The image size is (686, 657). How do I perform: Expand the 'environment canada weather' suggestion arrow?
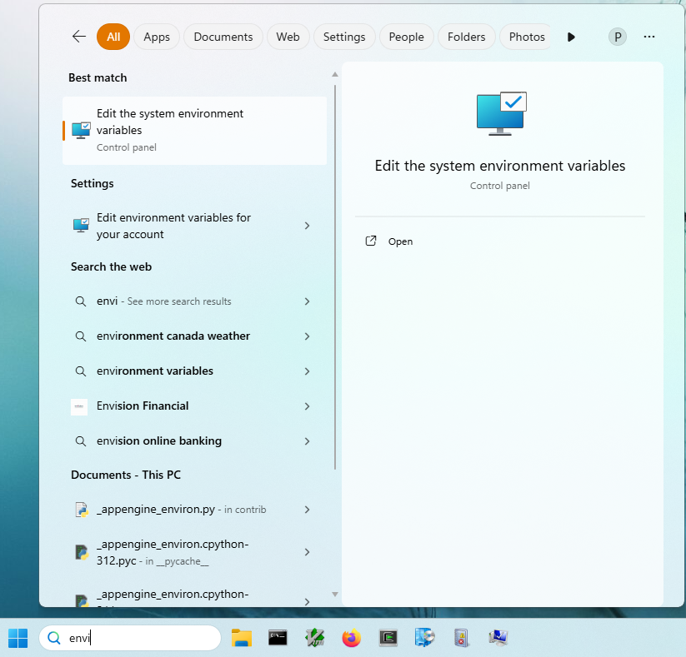307,336
